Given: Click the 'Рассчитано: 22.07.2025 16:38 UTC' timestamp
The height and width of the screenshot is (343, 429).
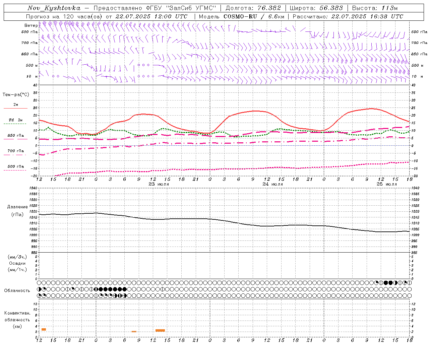Looking at the screenshot, I should click(348, 16).
